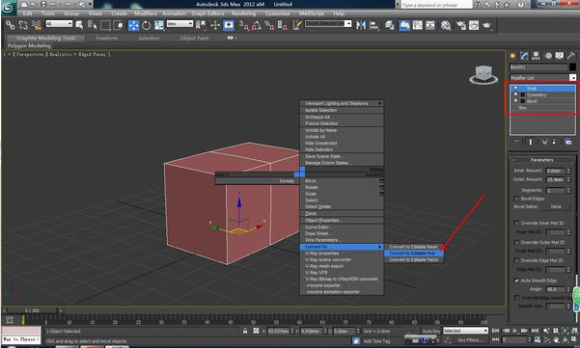Click the Mirror tool icon
The height and width of the screenshot is (348, 580).
coord(361,25)
